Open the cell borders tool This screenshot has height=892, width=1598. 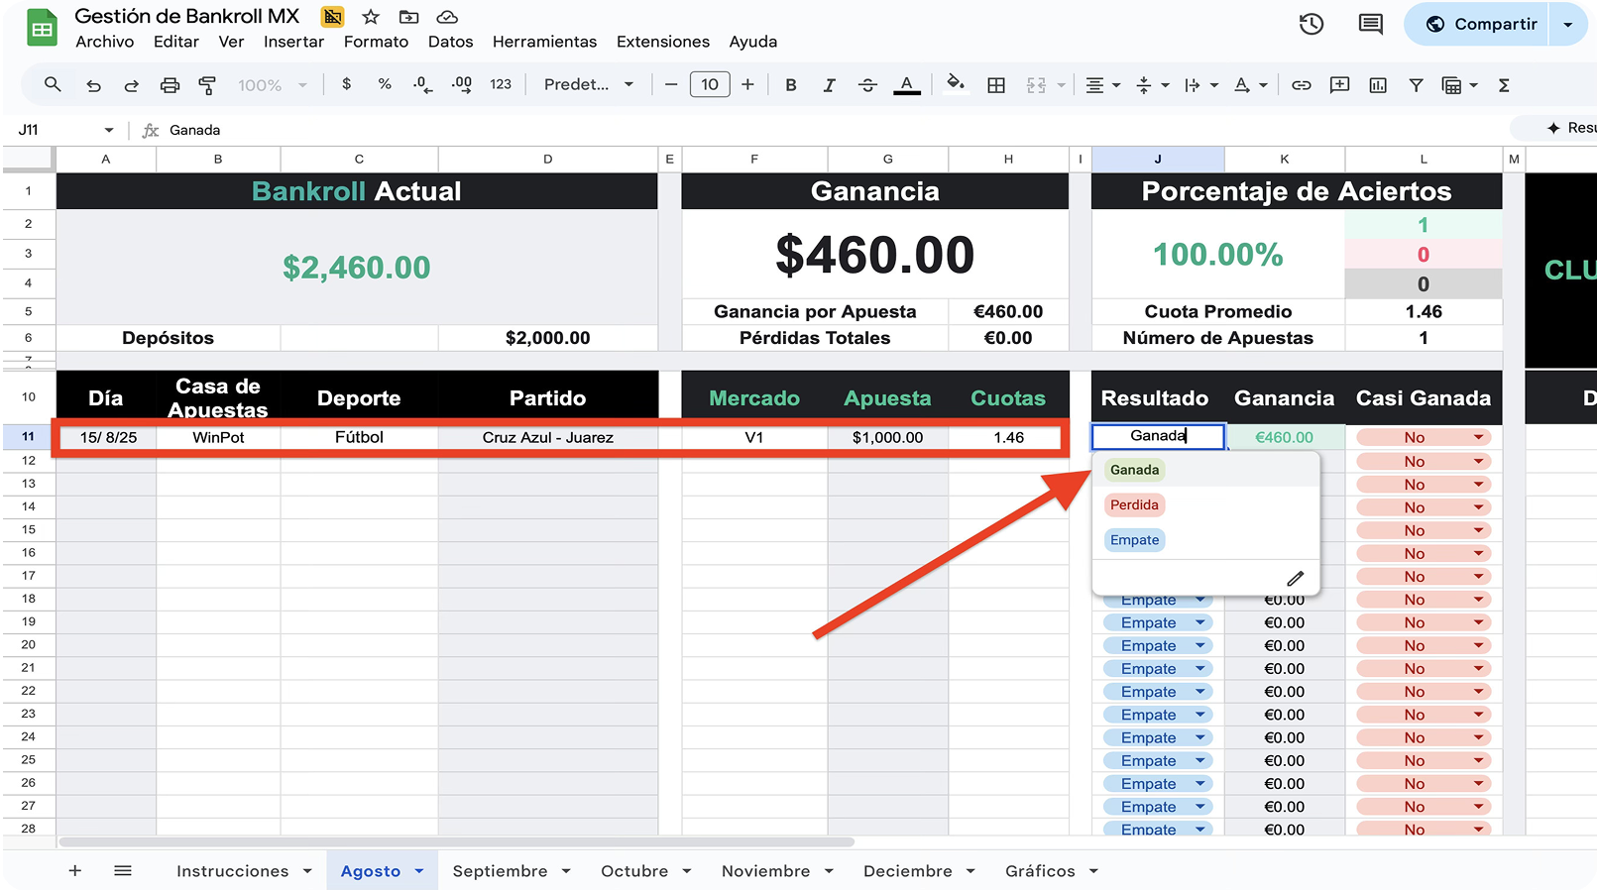pos(996,85)
